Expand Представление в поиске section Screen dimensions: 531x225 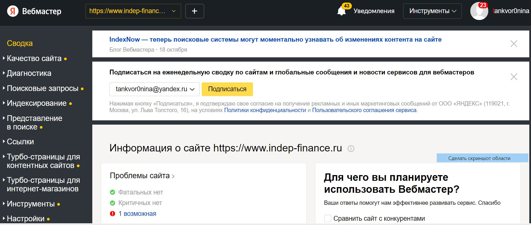[34, 123]
